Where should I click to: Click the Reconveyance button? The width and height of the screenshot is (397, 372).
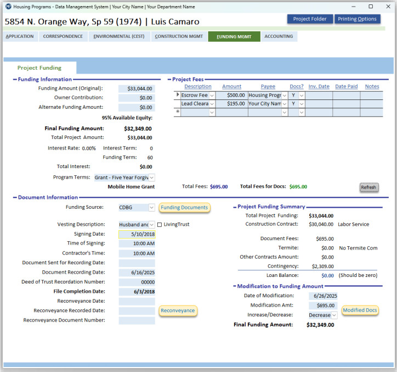coord(178,310)
